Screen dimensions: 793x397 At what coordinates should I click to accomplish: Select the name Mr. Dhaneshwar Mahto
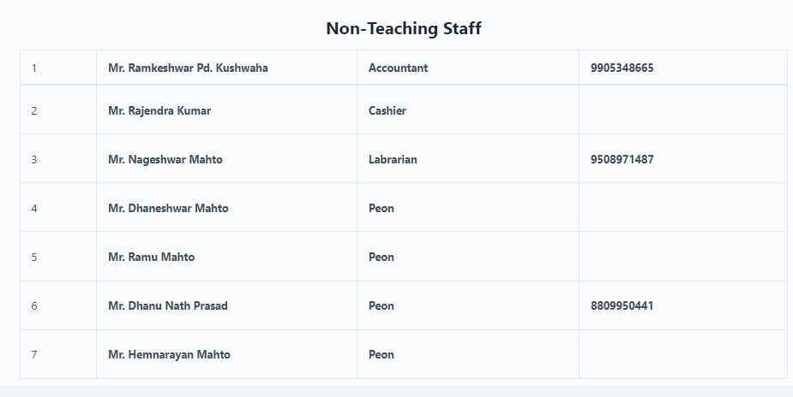[x=168, y=209]
